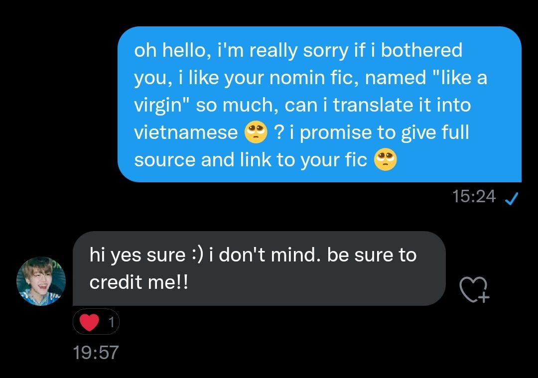Screen dimensions: 538x378
Task: Click the reaction count number 1
Action: point(111,322)
